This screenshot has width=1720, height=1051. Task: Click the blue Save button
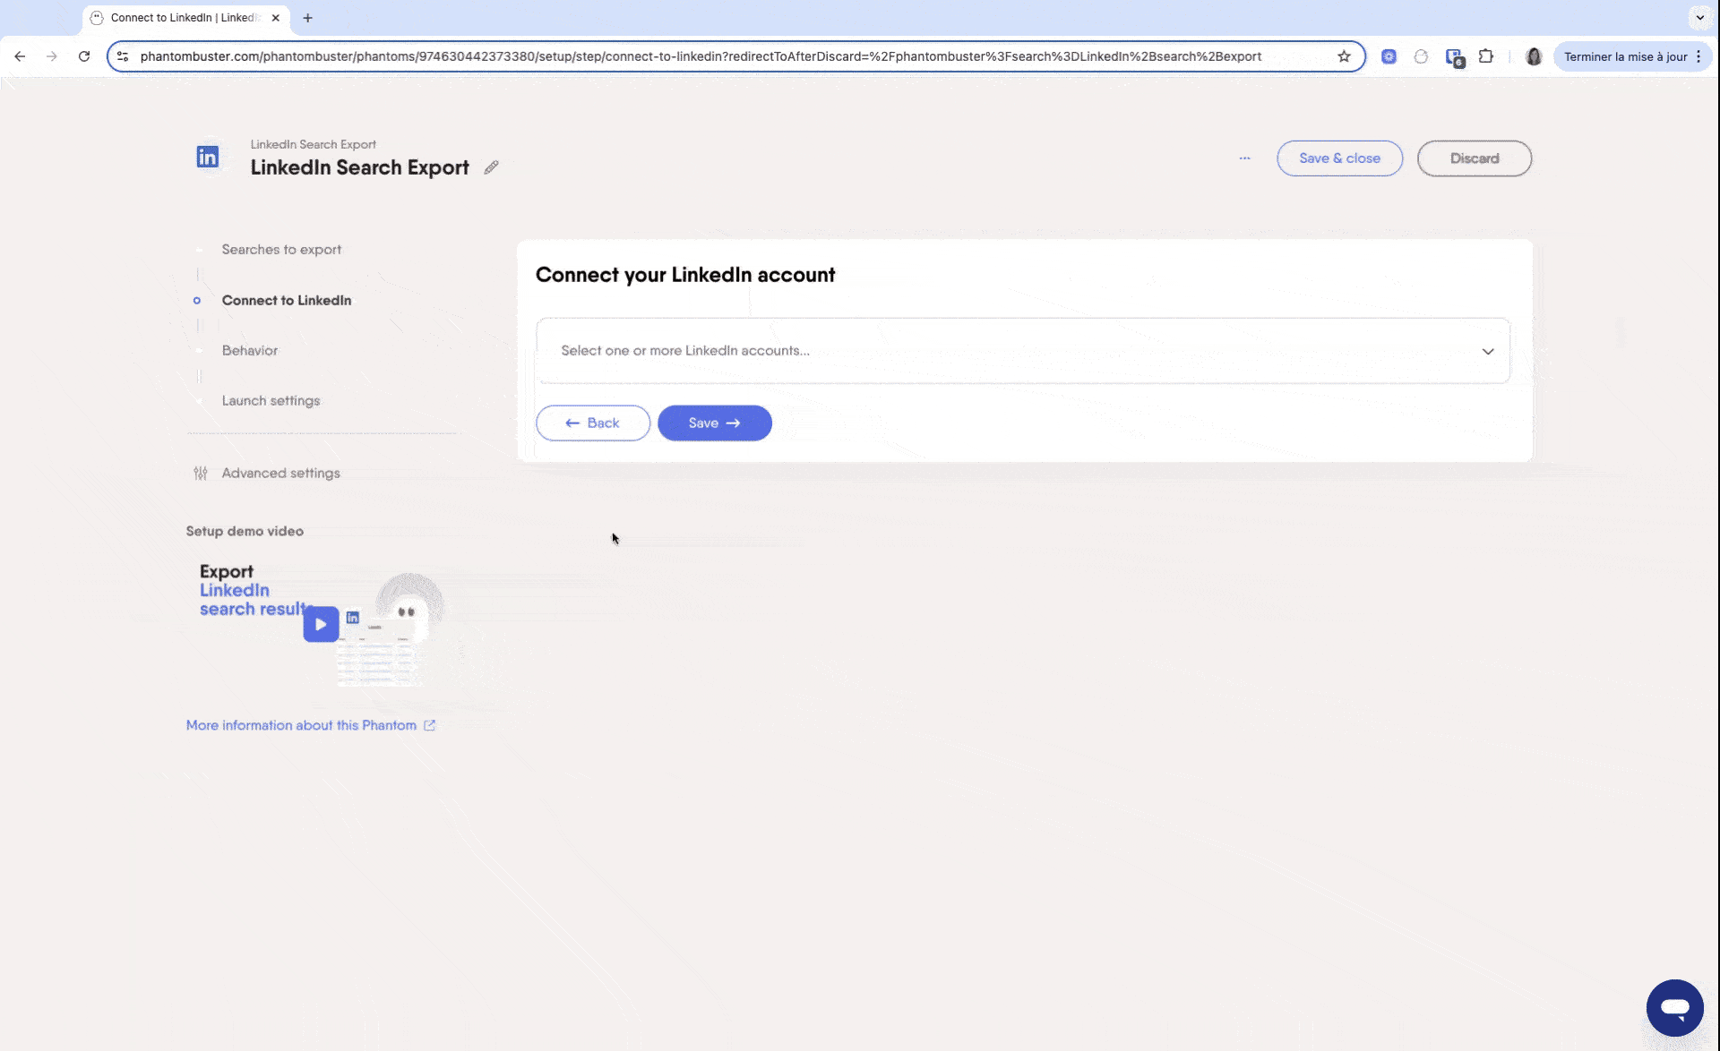click(x=714, y=423)
